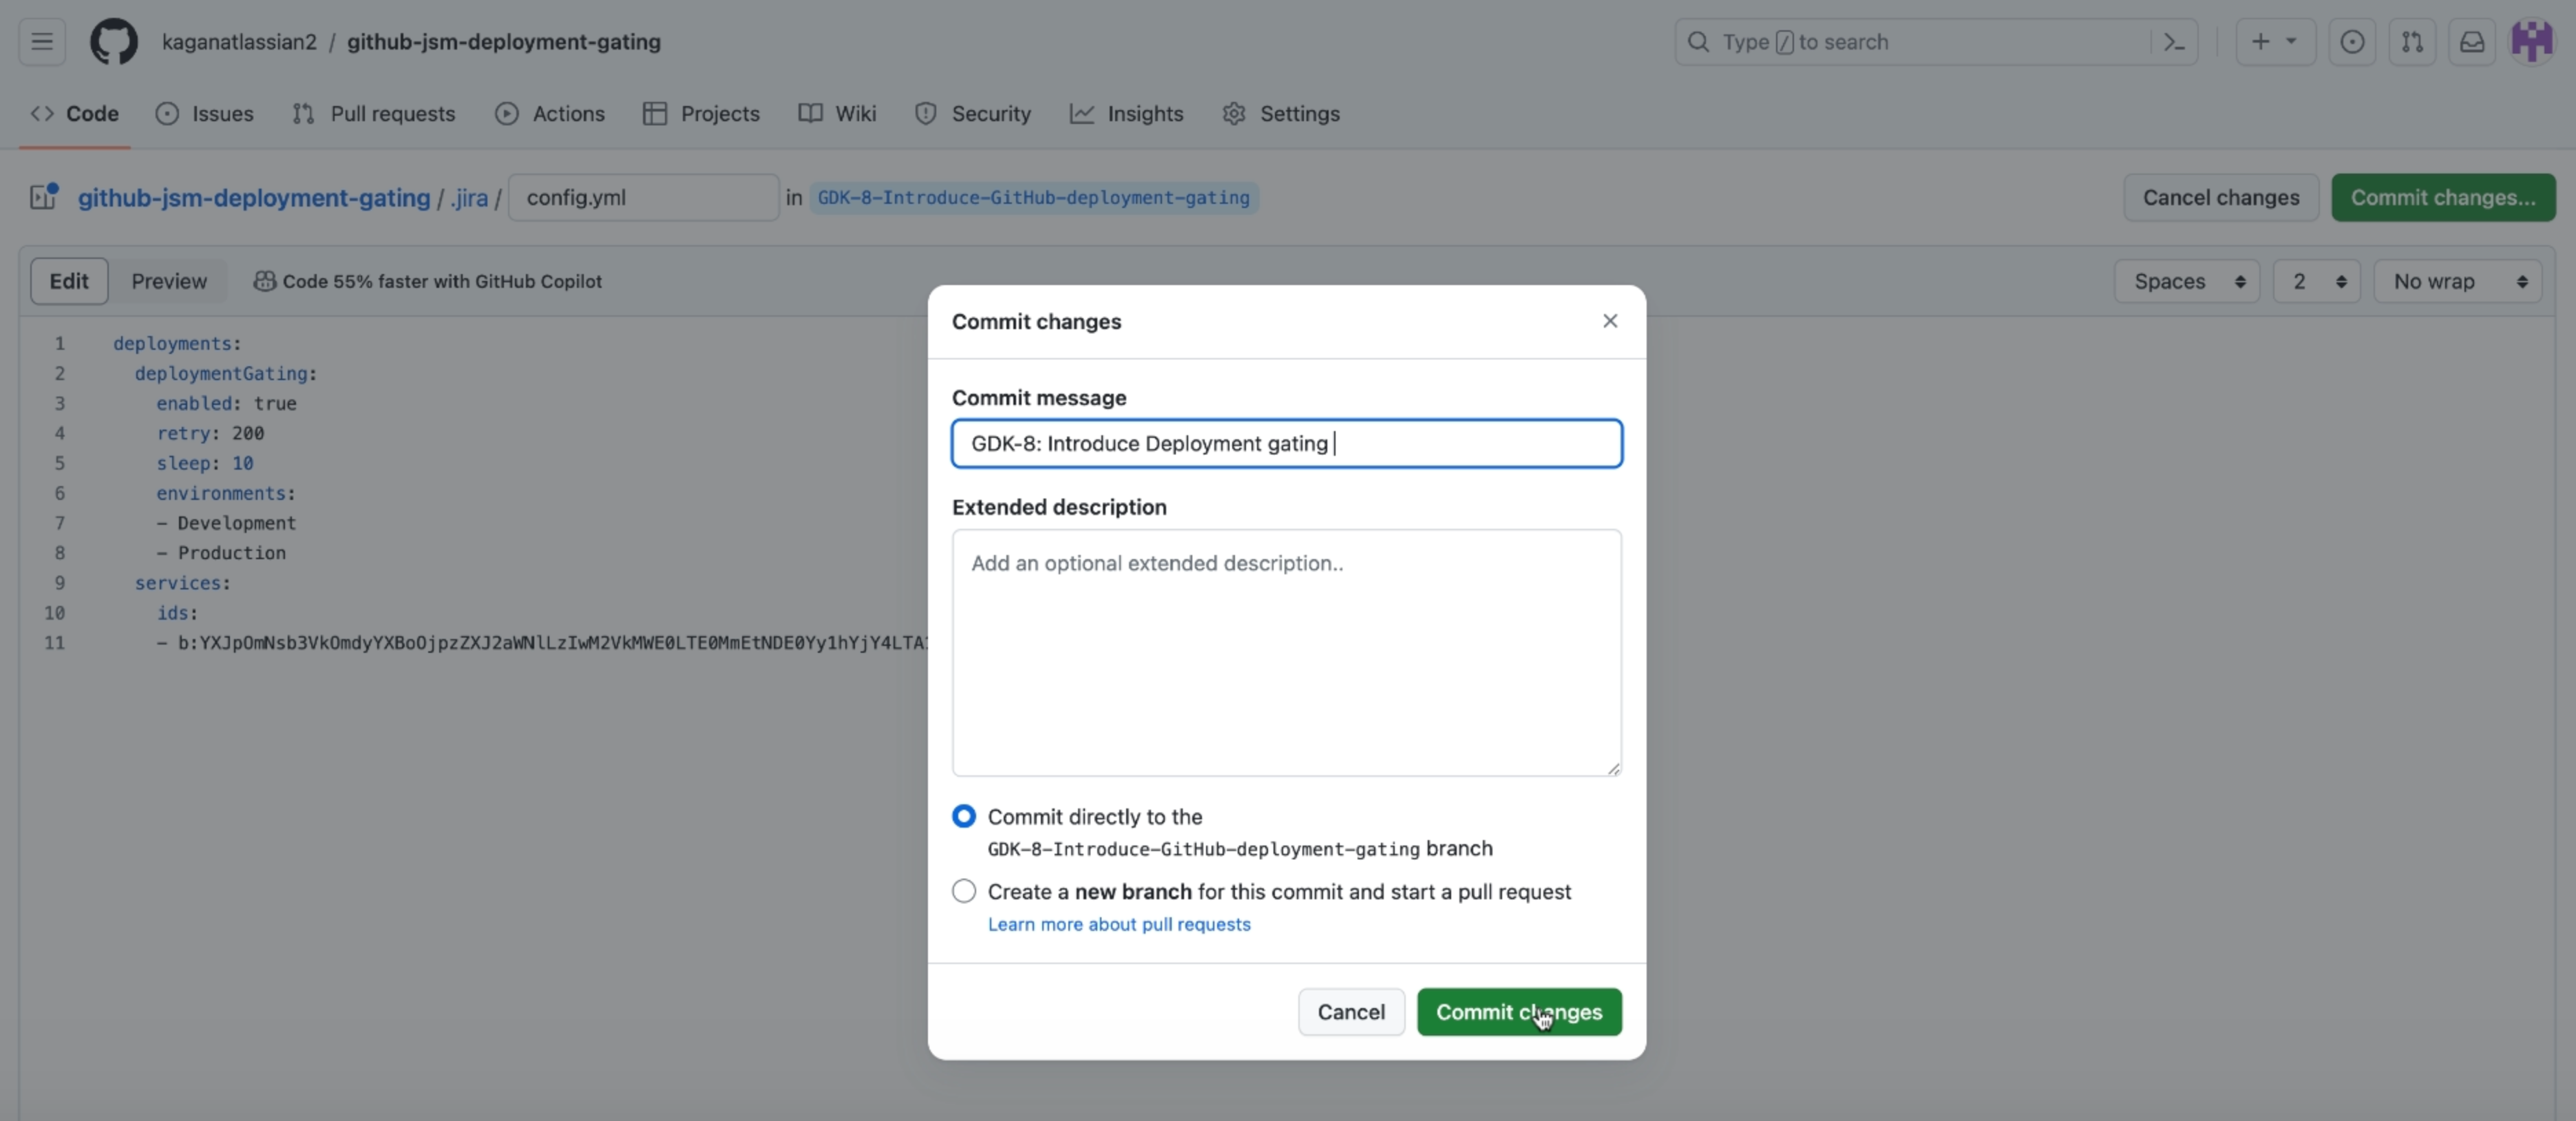Image resolution: width=2576 pixels, height=1121 pixels.
Task: Click the commit message input field
Action: pos(1286,443)
